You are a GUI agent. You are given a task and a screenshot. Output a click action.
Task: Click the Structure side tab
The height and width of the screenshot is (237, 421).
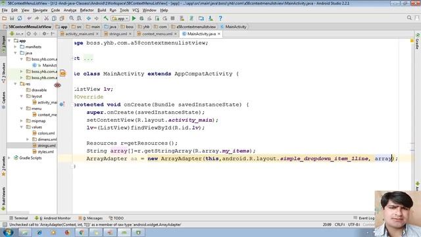[x=3, y=72]
